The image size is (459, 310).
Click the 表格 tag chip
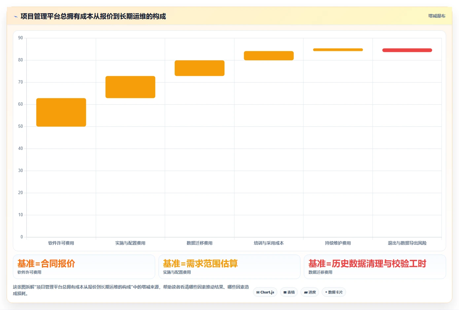[289, 292]
